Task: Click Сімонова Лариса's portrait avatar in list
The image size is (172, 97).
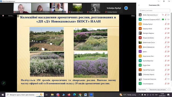Action: (x=140, y=74)
